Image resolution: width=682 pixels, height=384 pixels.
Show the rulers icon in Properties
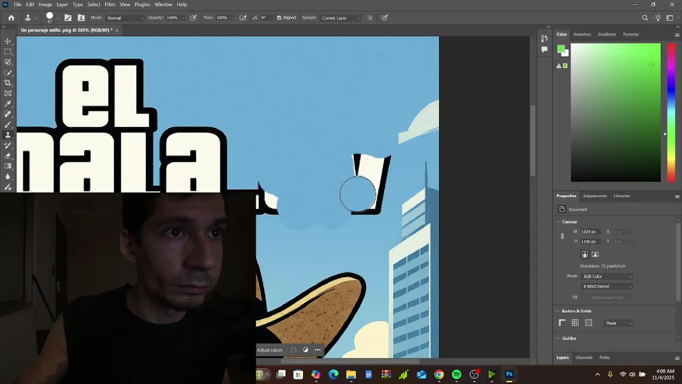[x=562, y=323]
